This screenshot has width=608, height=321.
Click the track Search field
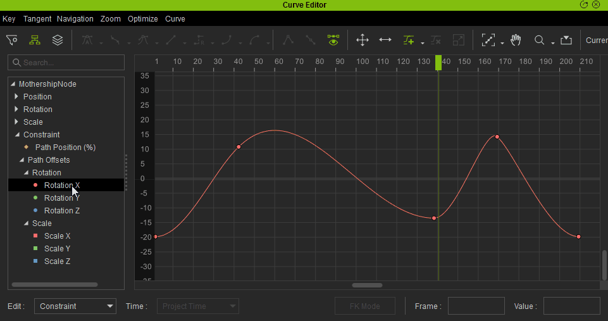coord(66,63)
